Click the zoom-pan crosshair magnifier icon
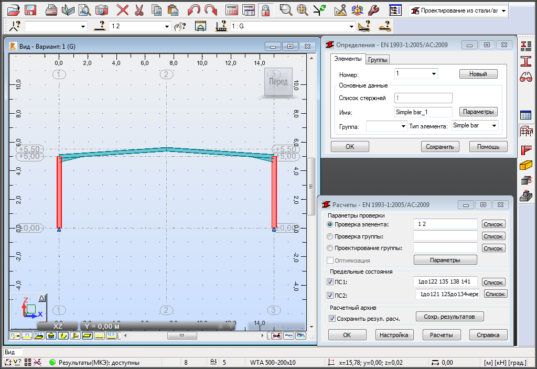This screenshot has height=369, width=537. click(303, 10)
